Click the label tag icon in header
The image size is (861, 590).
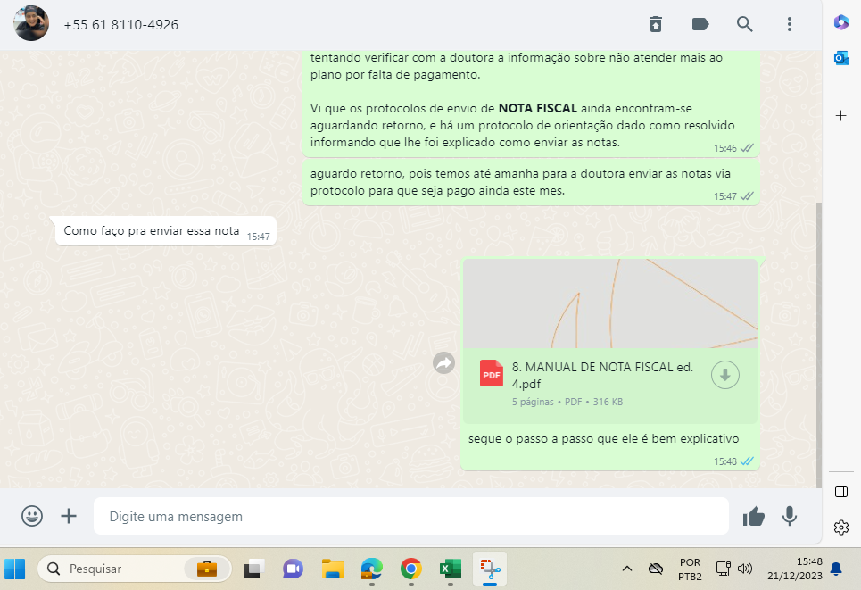coord(700,24)
